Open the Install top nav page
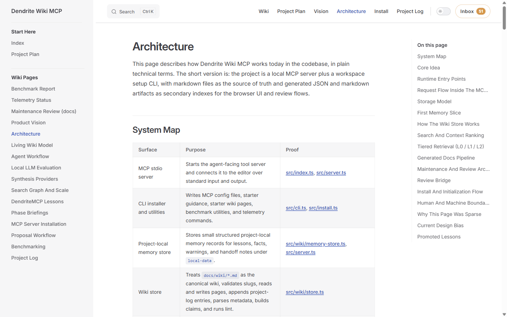 [381, 11]
